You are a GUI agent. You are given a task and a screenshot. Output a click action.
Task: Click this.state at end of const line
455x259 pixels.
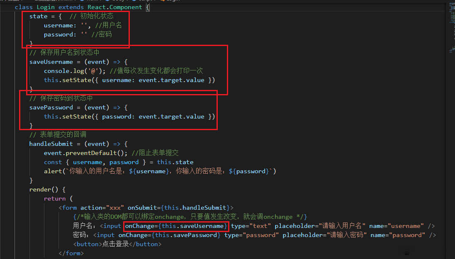coord(175,162)
